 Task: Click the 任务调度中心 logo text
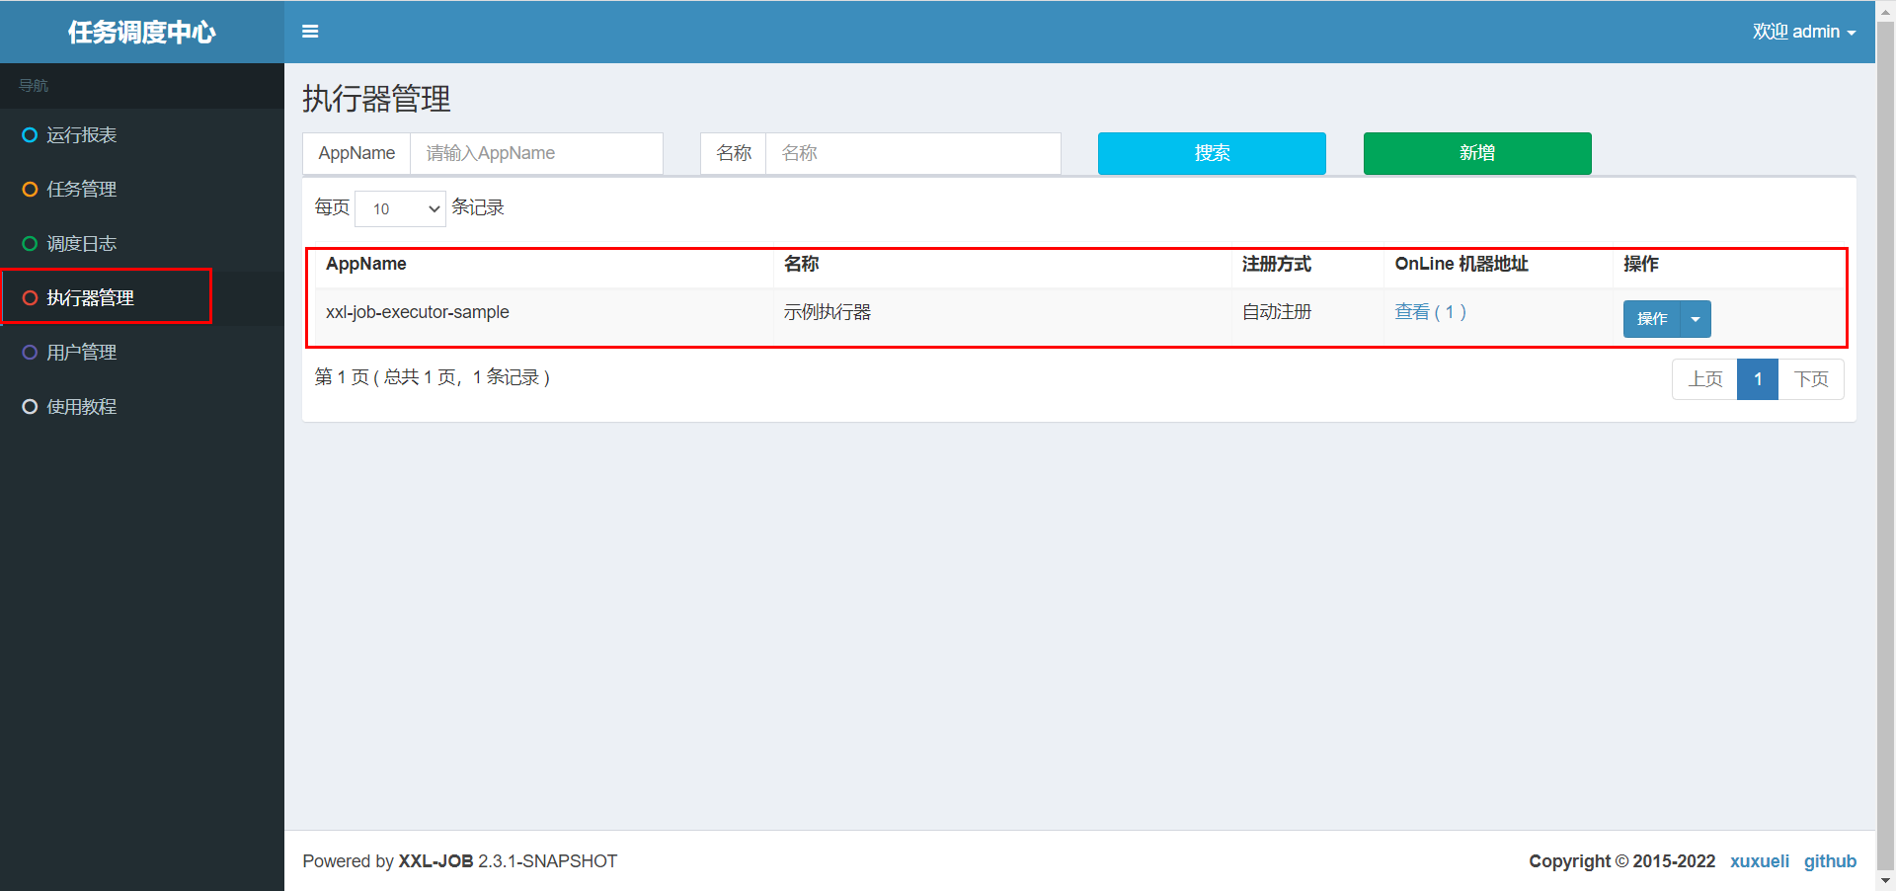click(x=140, y=32)
